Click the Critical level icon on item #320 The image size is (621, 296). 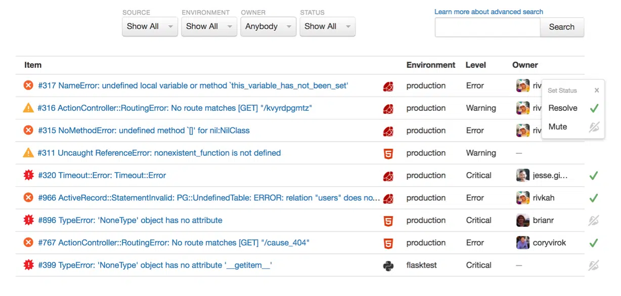click(28, 175)
